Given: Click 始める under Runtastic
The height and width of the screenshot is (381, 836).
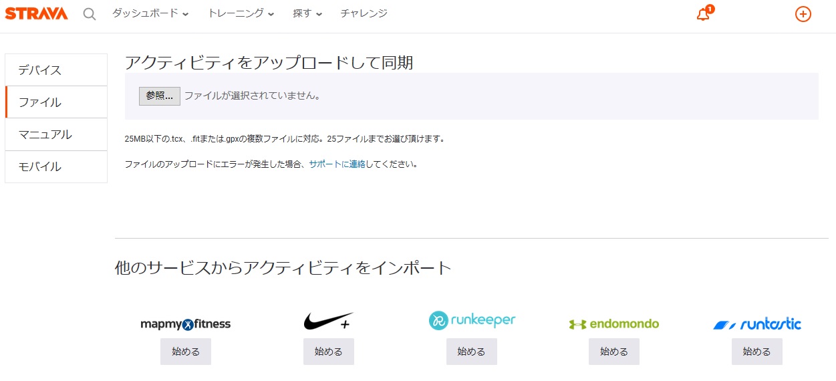Looking at the screenshot, I should 757,352.
